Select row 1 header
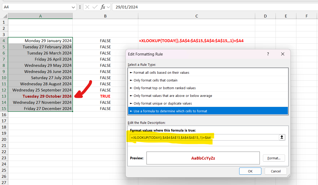Screen dimensions: 318x185 point(4,22)
